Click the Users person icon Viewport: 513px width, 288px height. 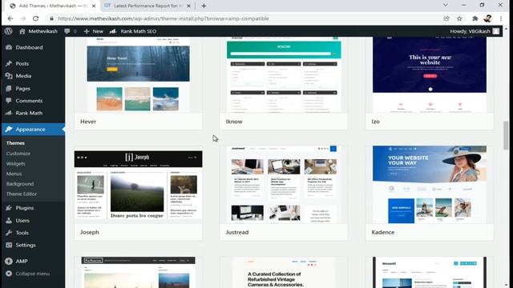coord(9,221)
